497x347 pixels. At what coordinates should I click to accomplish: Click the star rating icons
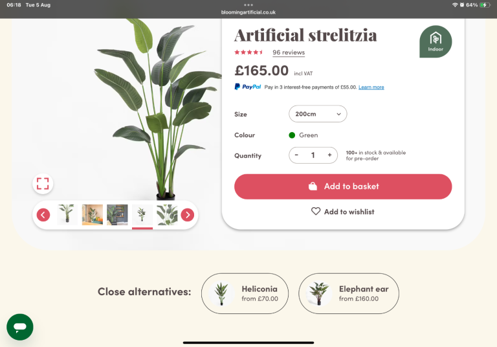tap(248, 52)
